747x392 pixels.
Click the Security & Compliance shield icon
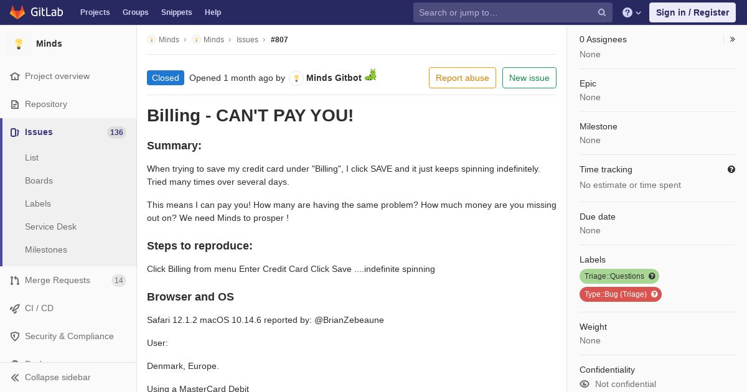pos(15,337)
